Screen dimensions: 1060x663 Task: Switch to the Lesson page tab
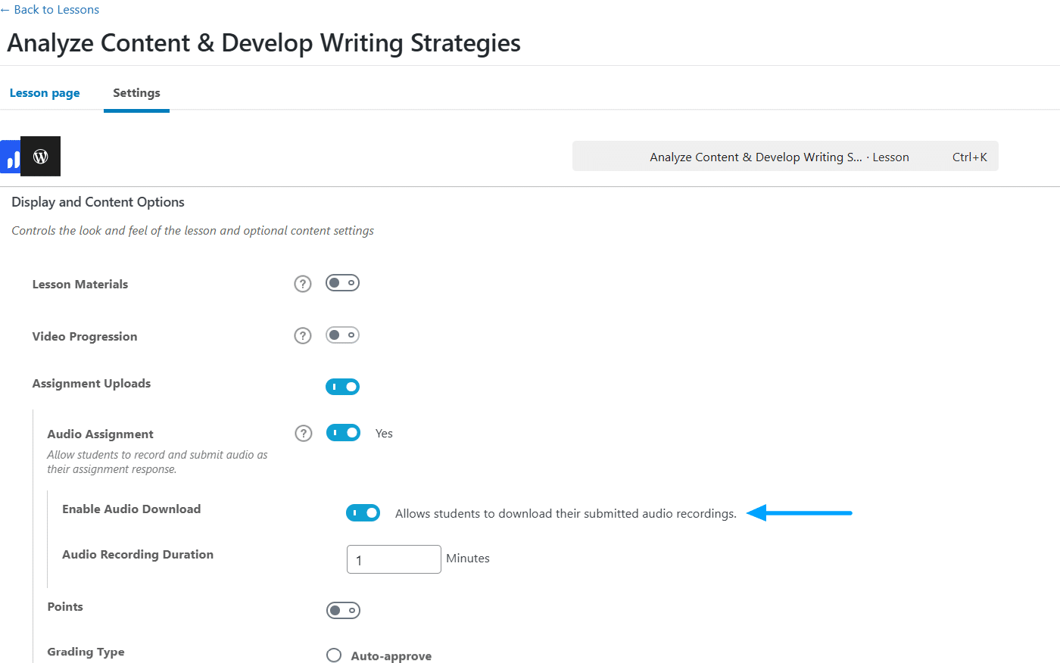45,93
